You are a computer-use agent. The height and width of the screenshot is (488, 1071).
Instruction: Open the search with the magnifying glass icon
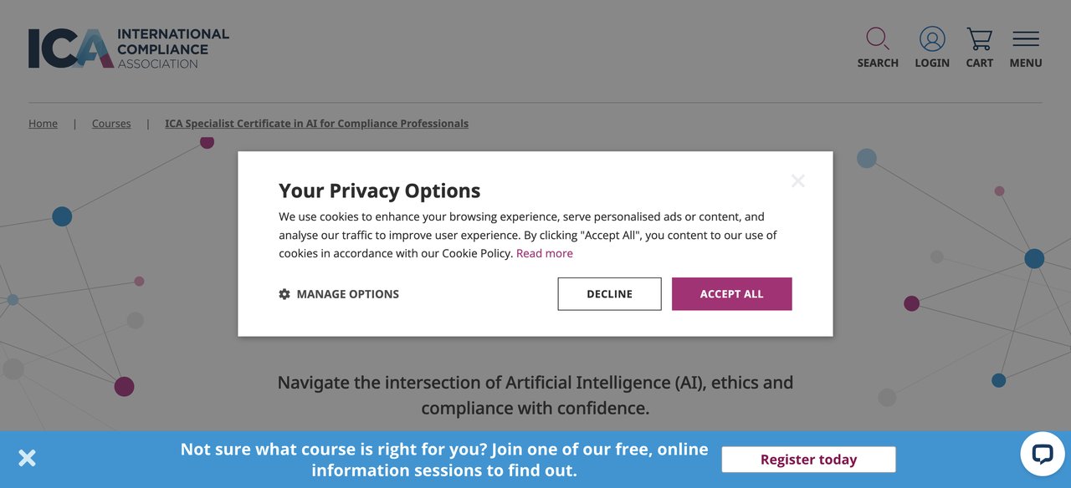coord(877,38)
